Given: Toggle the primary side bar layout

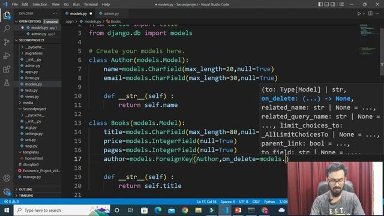Looking at the screenshot, I should (320, 4).
